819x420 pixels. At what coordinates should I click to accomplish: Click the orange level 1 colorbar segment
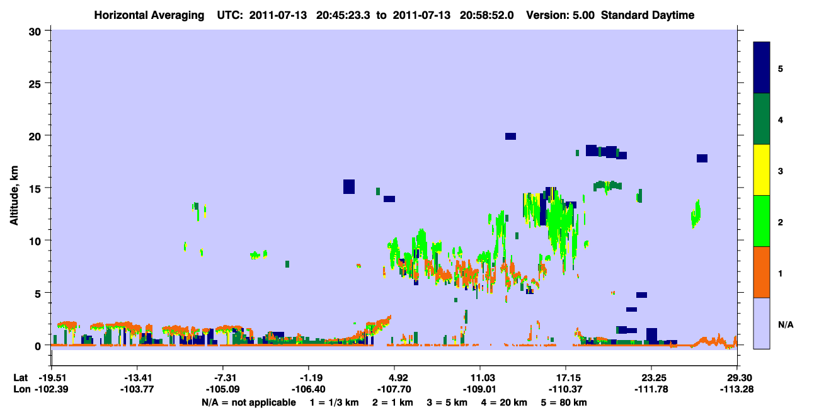[762, 272]
